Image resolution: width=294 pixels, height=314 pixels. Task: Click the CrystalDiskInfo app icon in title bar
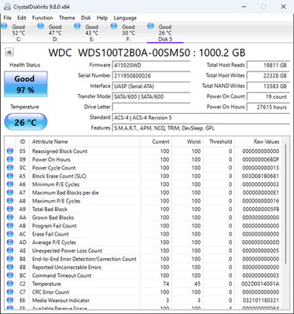(7, 7)
